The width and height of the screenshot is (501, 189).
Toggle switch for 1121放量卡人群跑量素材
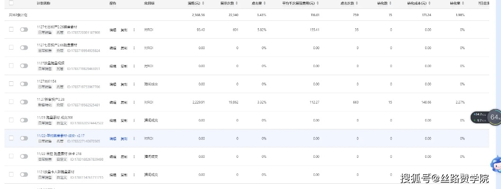coord(24,175)
